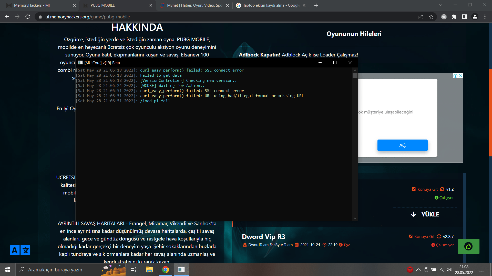
Task: Close the Mynet tab
Action: 227,5
